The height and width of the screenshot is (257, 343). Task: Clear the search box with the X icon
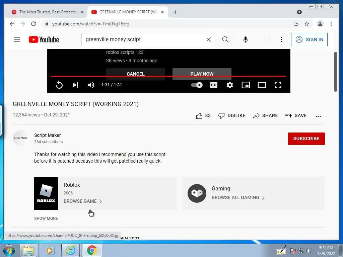(209, 39)
